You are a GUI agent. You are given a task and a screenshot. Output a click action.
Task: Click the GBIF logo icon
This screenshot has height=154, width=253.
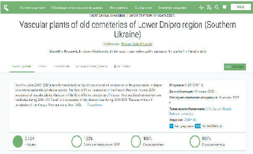click(x=6, y=8)
